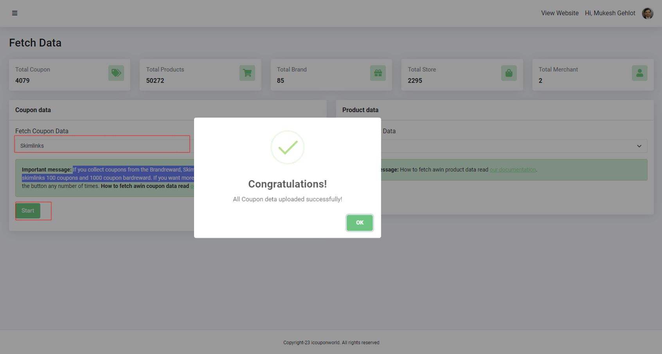662x354 pixels.
Task: Click the user avatar picture
Action: coord(648,13)
